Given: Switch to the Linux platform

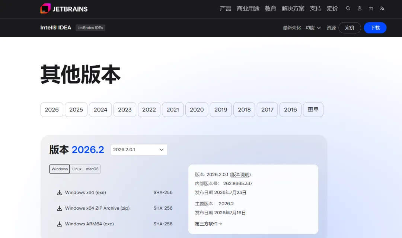Looking at the screenshot, I should point(77,169).
